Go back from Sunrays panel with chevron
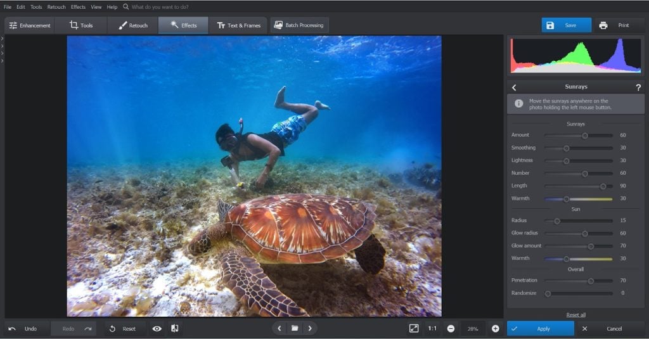649x339 pixels. [514, 87]
